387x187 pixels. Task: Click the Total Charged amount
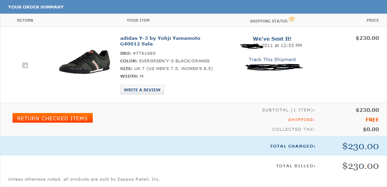(x=360, y=146)
